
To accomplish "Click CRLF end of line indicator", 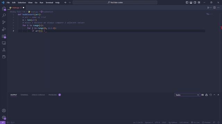I will pos(164,123).
